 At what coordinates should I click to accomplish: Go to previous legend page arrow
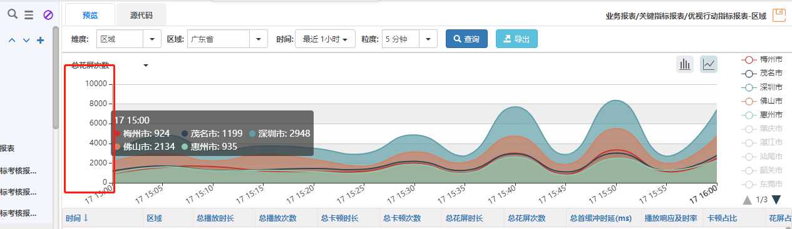click(747, 200)
